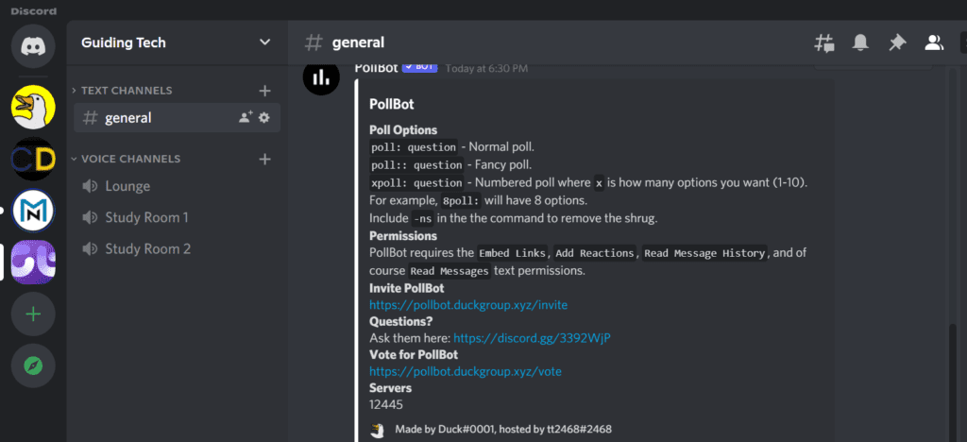Toggle the member list icon
Screen dimensions: 967x442
point(934,42)
